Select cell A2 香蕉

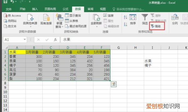tap(17, 56)
